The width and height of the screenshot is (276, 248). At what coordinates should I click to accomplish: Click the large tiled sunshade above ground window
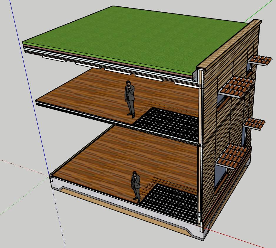click(232, 157)
